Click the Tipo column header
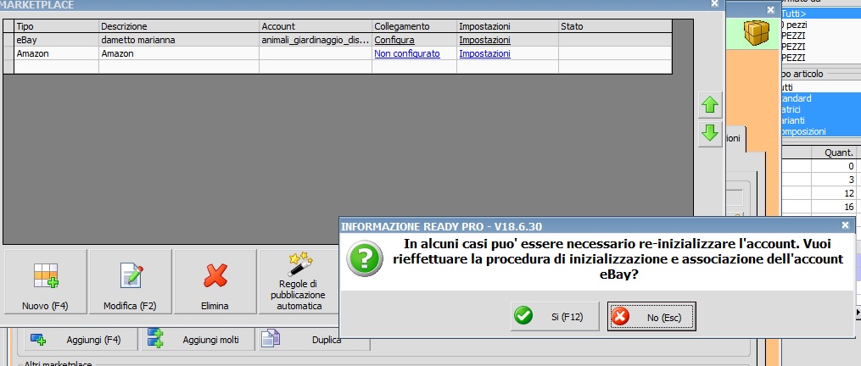This screenshot has height=366, width=861. 57,26
